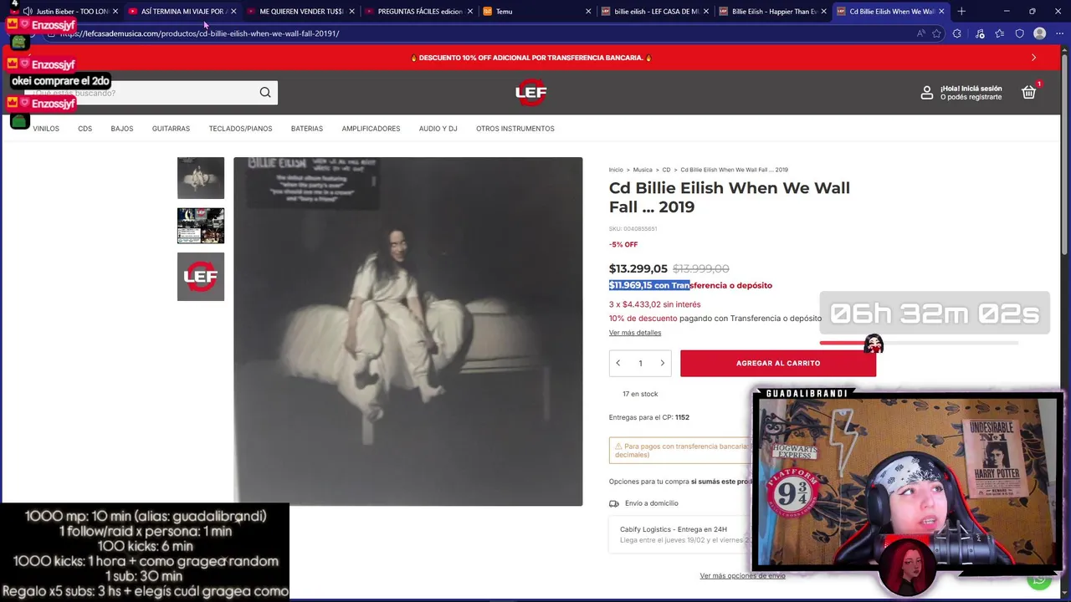Open the BAJOS category menu
Image resolution: width=1071 pixels, height=602 pixels.
click(122, 129)
